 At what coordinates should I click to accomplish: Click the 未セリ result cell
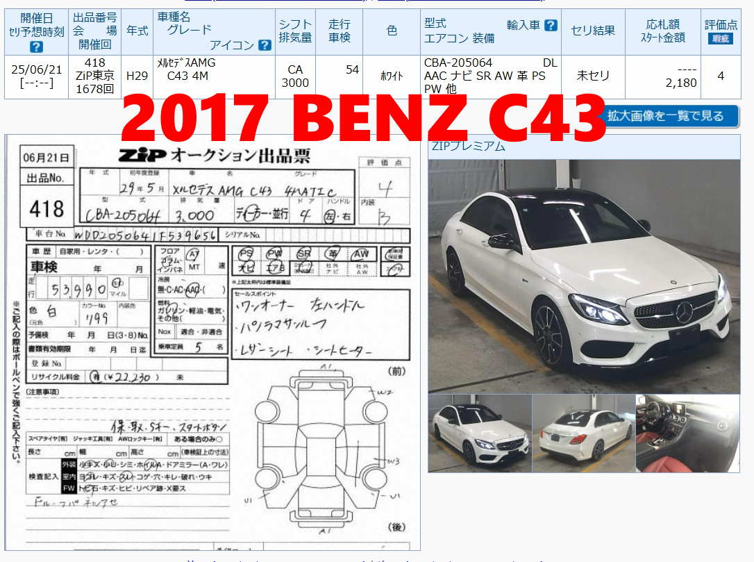tap(592, 76)
